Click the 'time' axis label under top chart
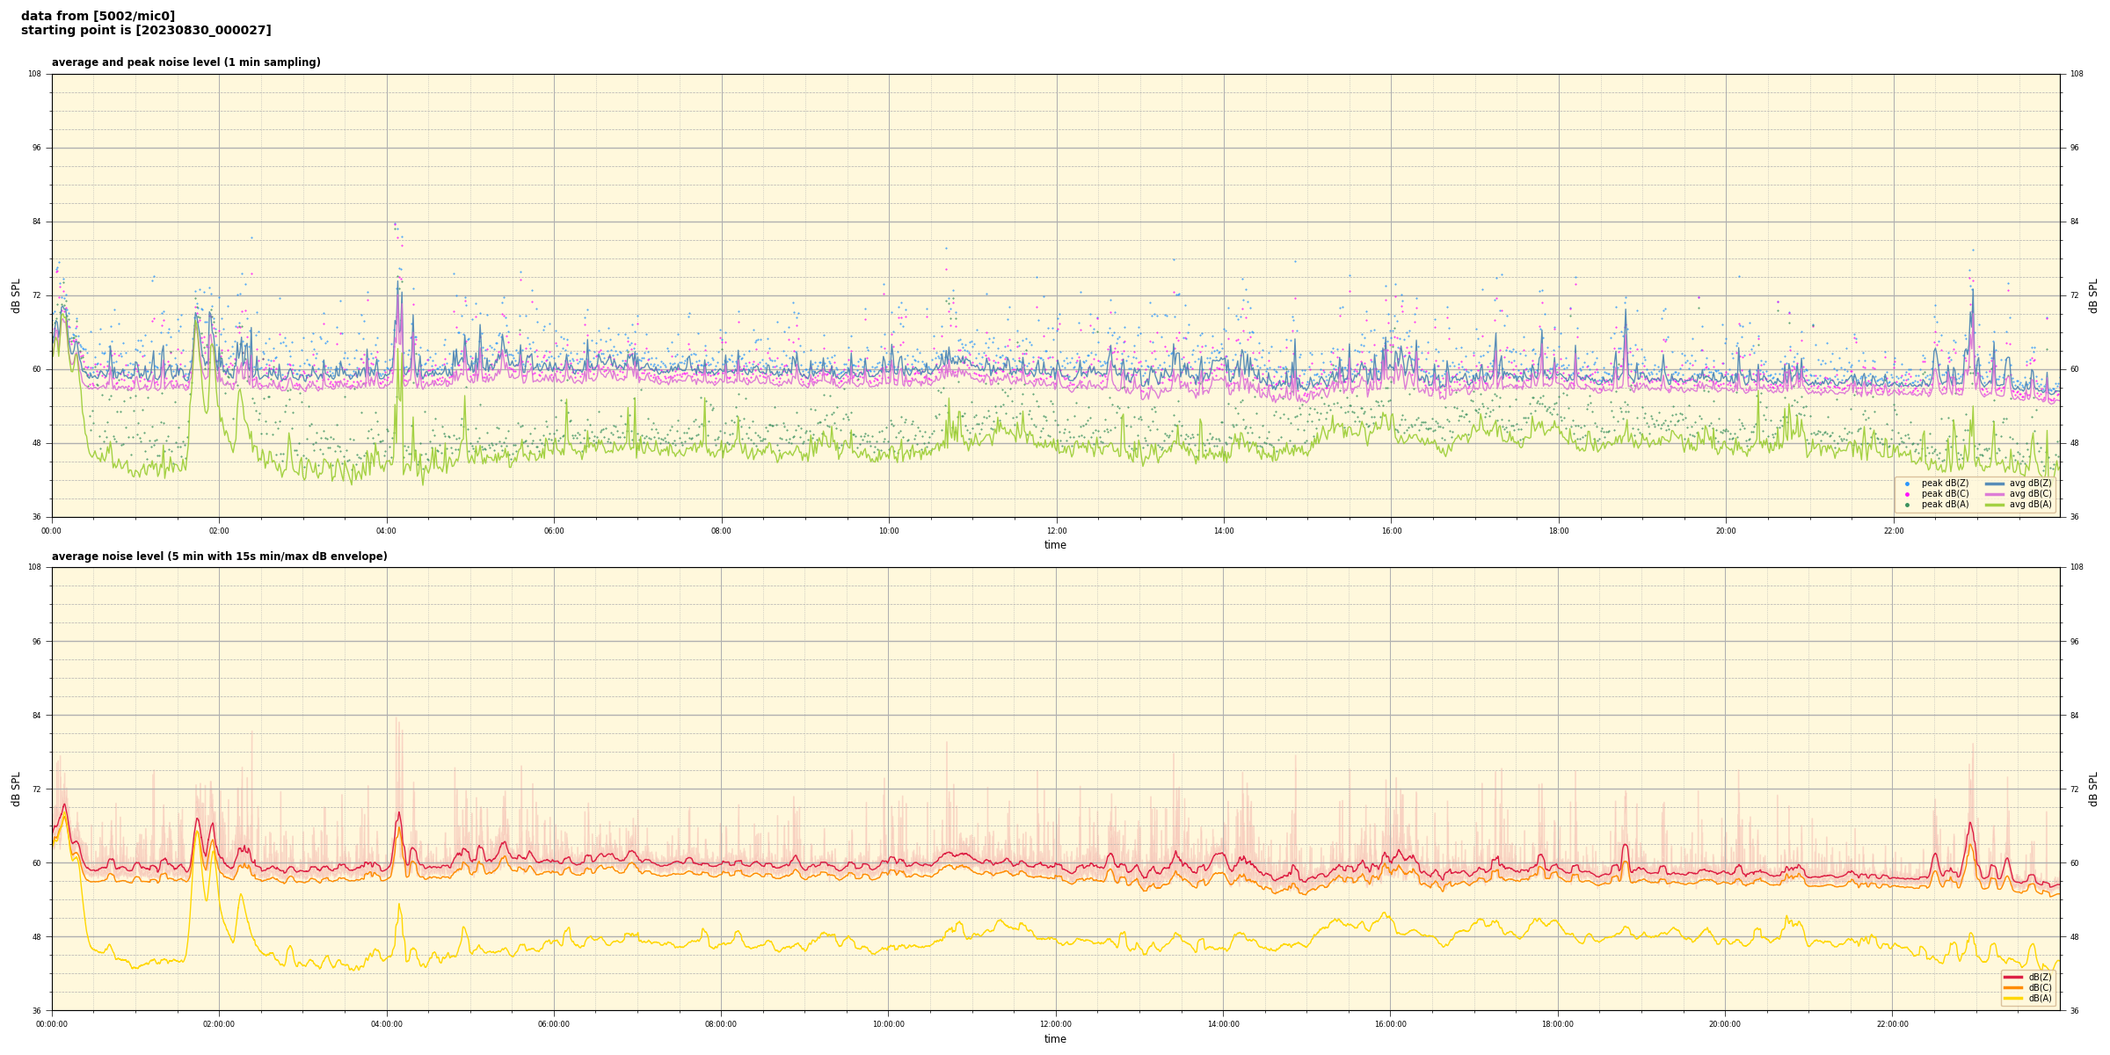Screen dimensions: 2110x1055 point(1055,545)
